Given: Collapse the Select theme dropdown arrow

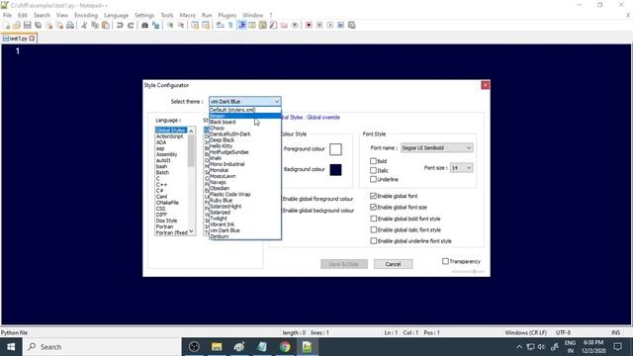Looking at the screenshot, I should pos(277,101).
